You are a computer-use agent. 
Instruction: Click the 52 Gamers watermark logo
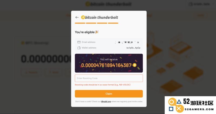click(x=190, y=105)
